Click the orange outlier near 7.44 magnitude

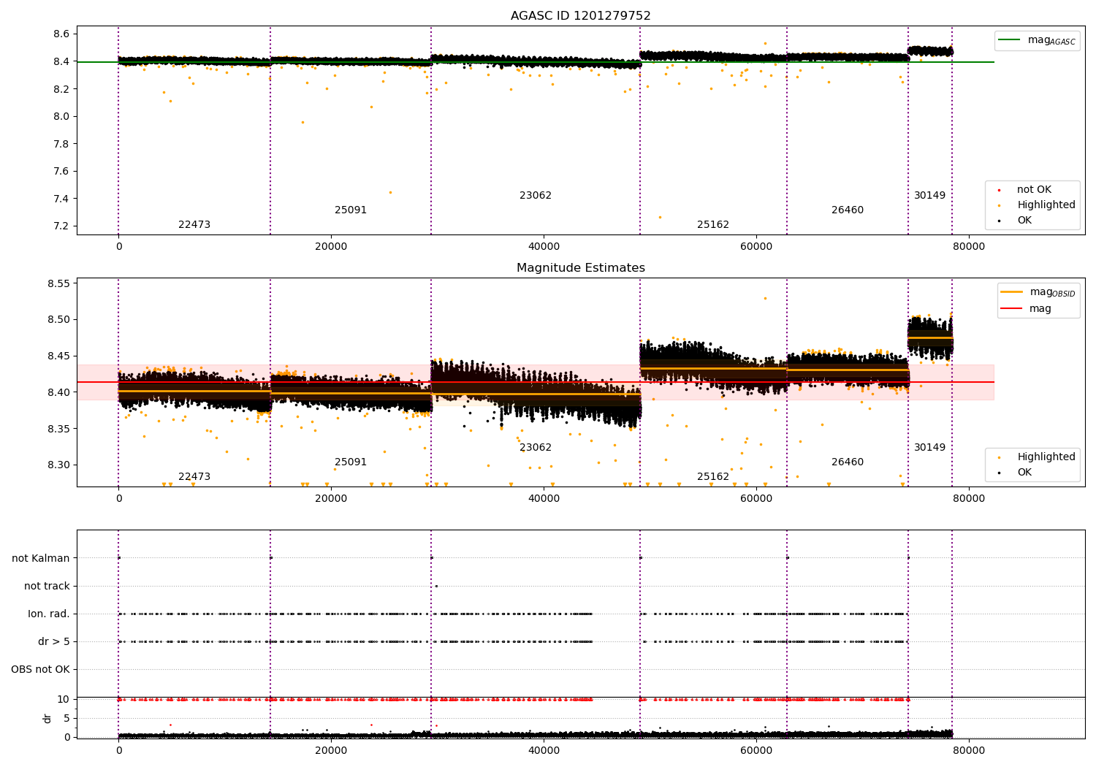[x=390, y=193]
